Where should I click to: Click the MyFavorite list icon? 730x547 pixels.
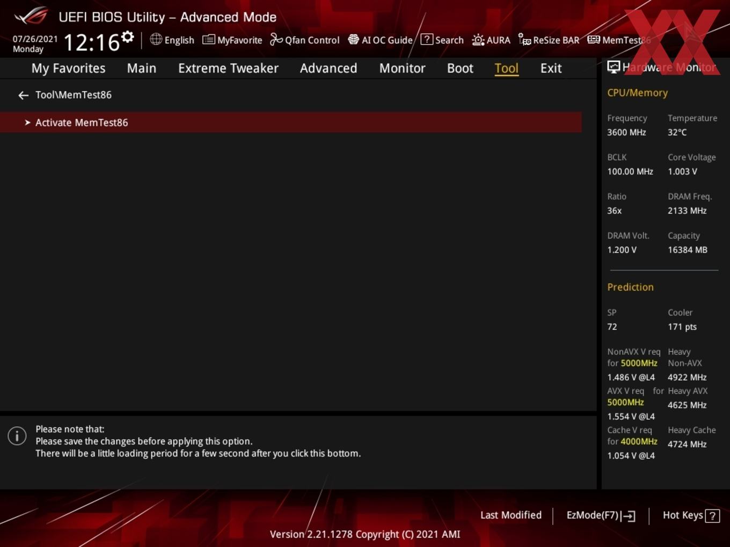[209, 40]
